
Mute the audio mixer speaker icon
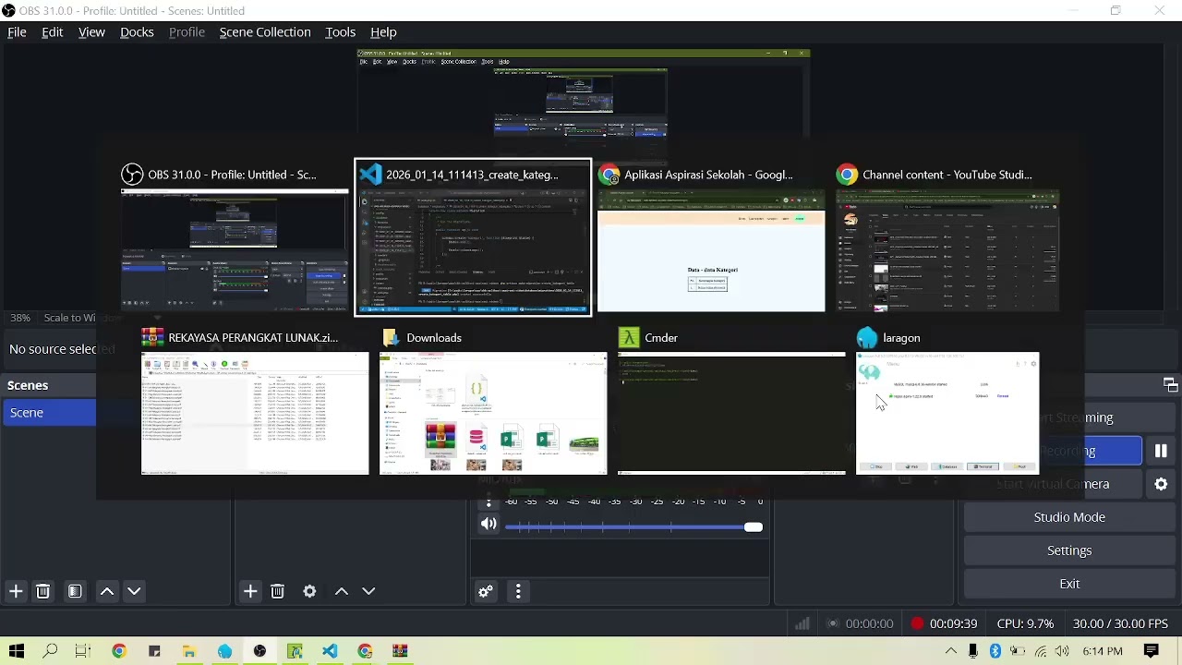[488, 525]
